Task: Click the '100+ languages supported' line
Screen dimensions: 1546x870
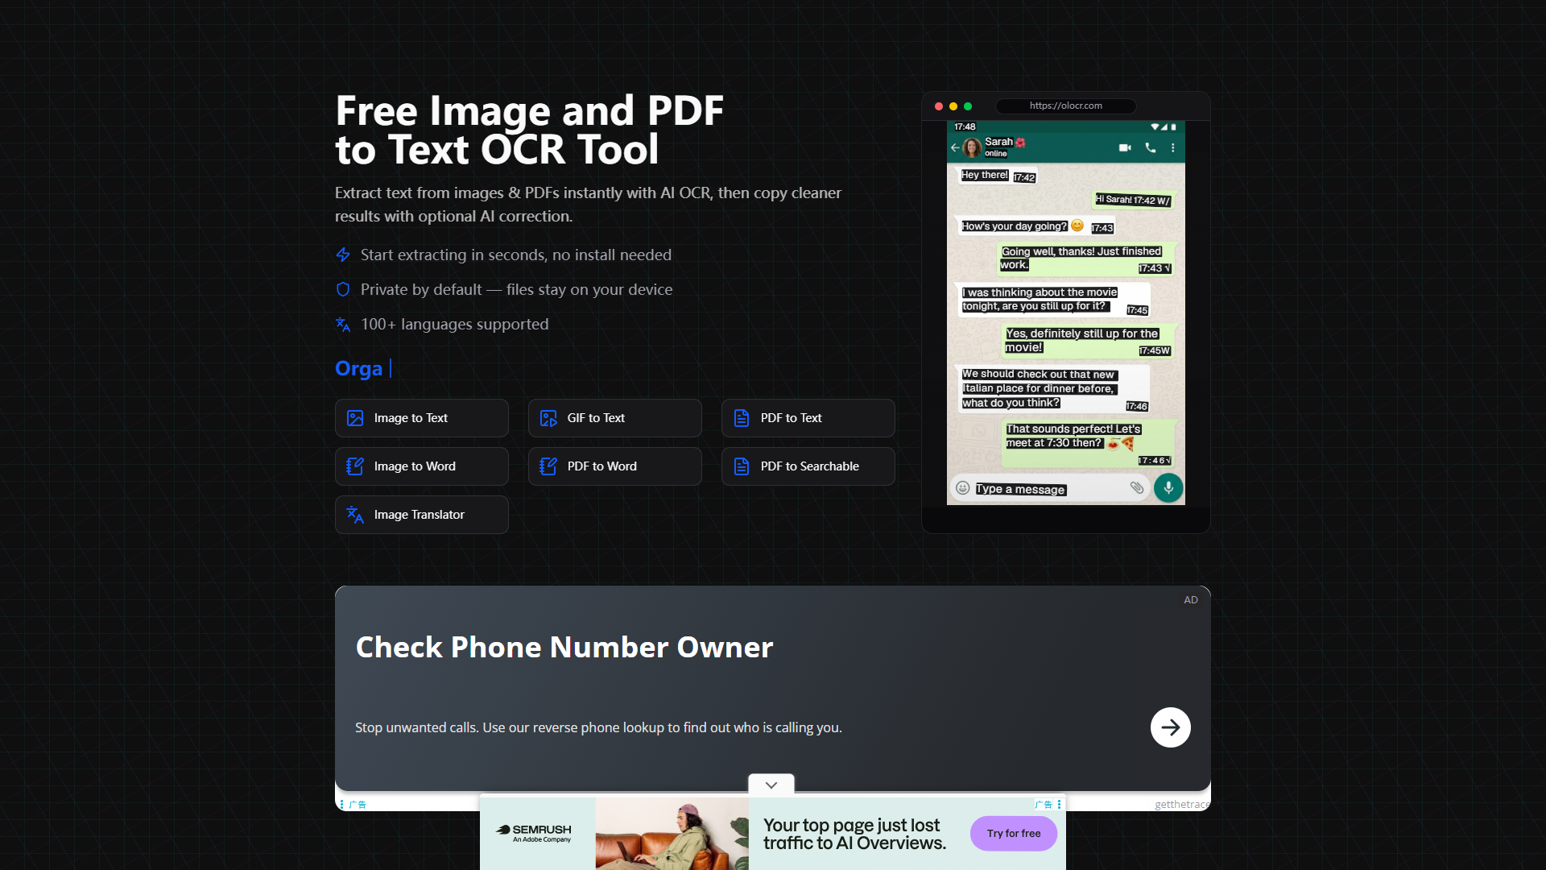Action: [x=454, y=324]
